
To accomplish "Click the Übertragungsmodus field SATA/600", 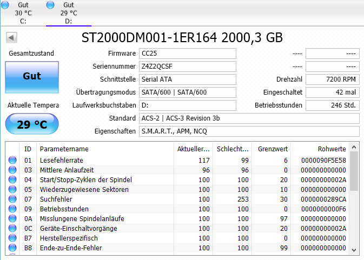I will coord(188,92).
